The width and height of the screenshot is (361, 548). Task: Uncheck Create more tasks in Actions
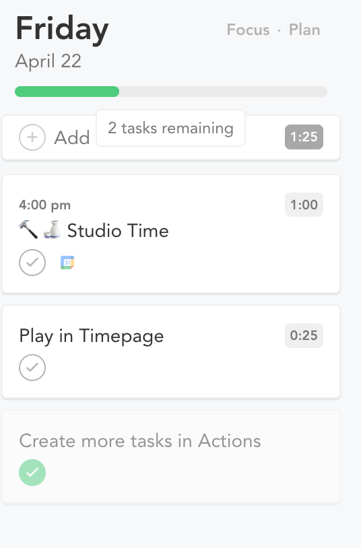(32, 473)
